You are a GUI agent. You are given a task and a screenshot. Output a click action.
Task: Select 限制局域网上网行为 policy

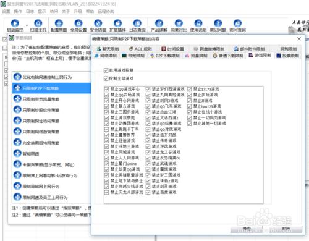click(x=51, y=187)
